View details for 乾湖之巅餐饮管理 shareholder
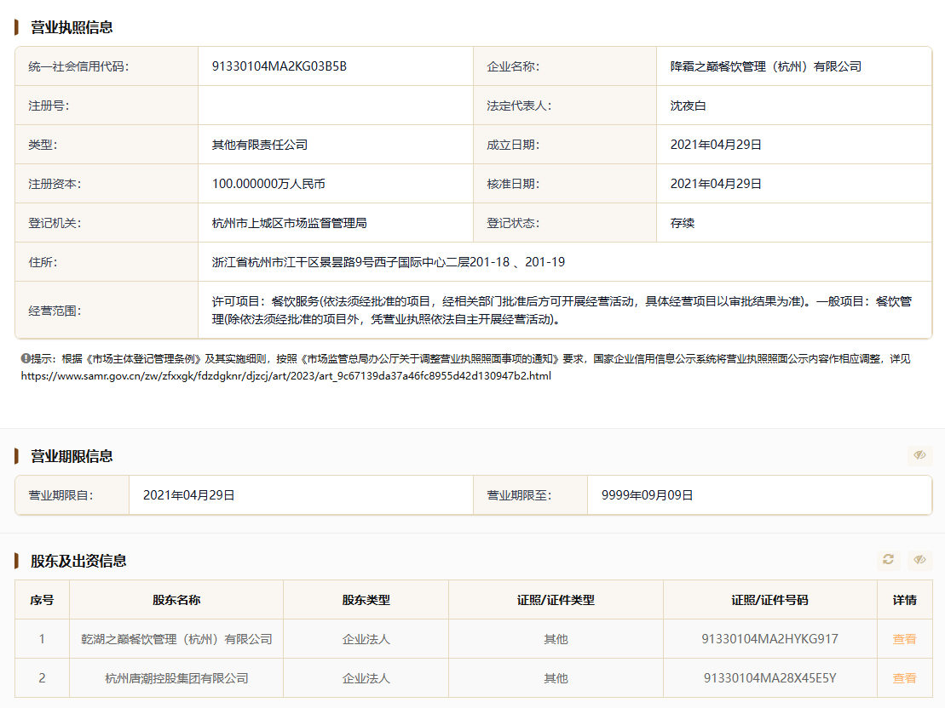This screenshot has width=945, height=708. click(904, 639)
